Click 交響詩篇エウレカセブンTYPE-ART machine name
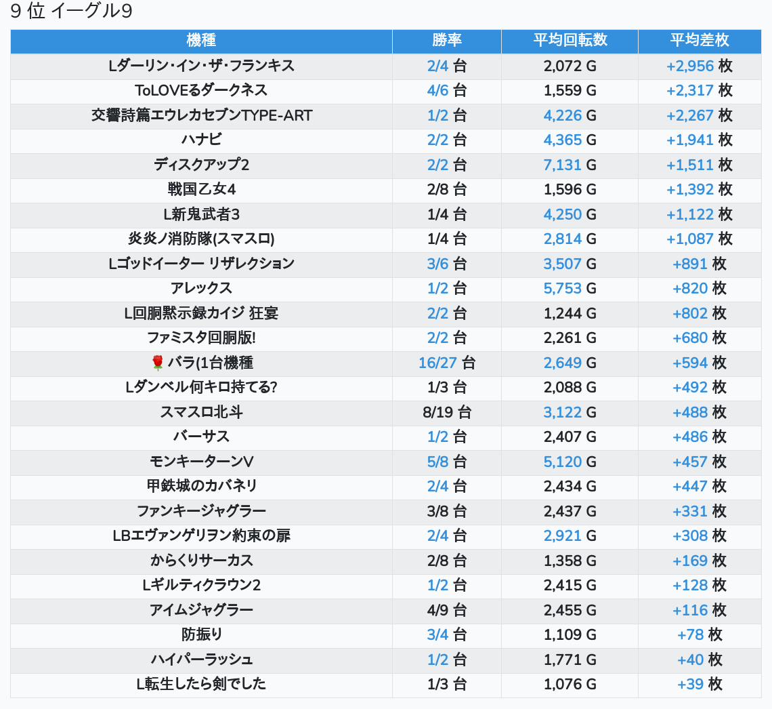The image size is (772, 709). [201, 115]
